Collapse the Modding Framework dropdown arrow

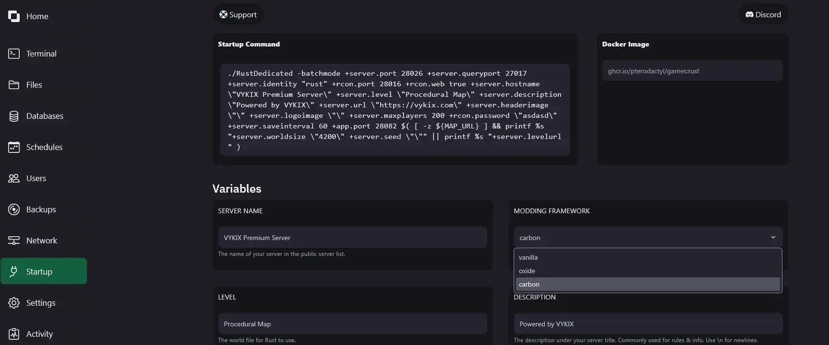773,237
